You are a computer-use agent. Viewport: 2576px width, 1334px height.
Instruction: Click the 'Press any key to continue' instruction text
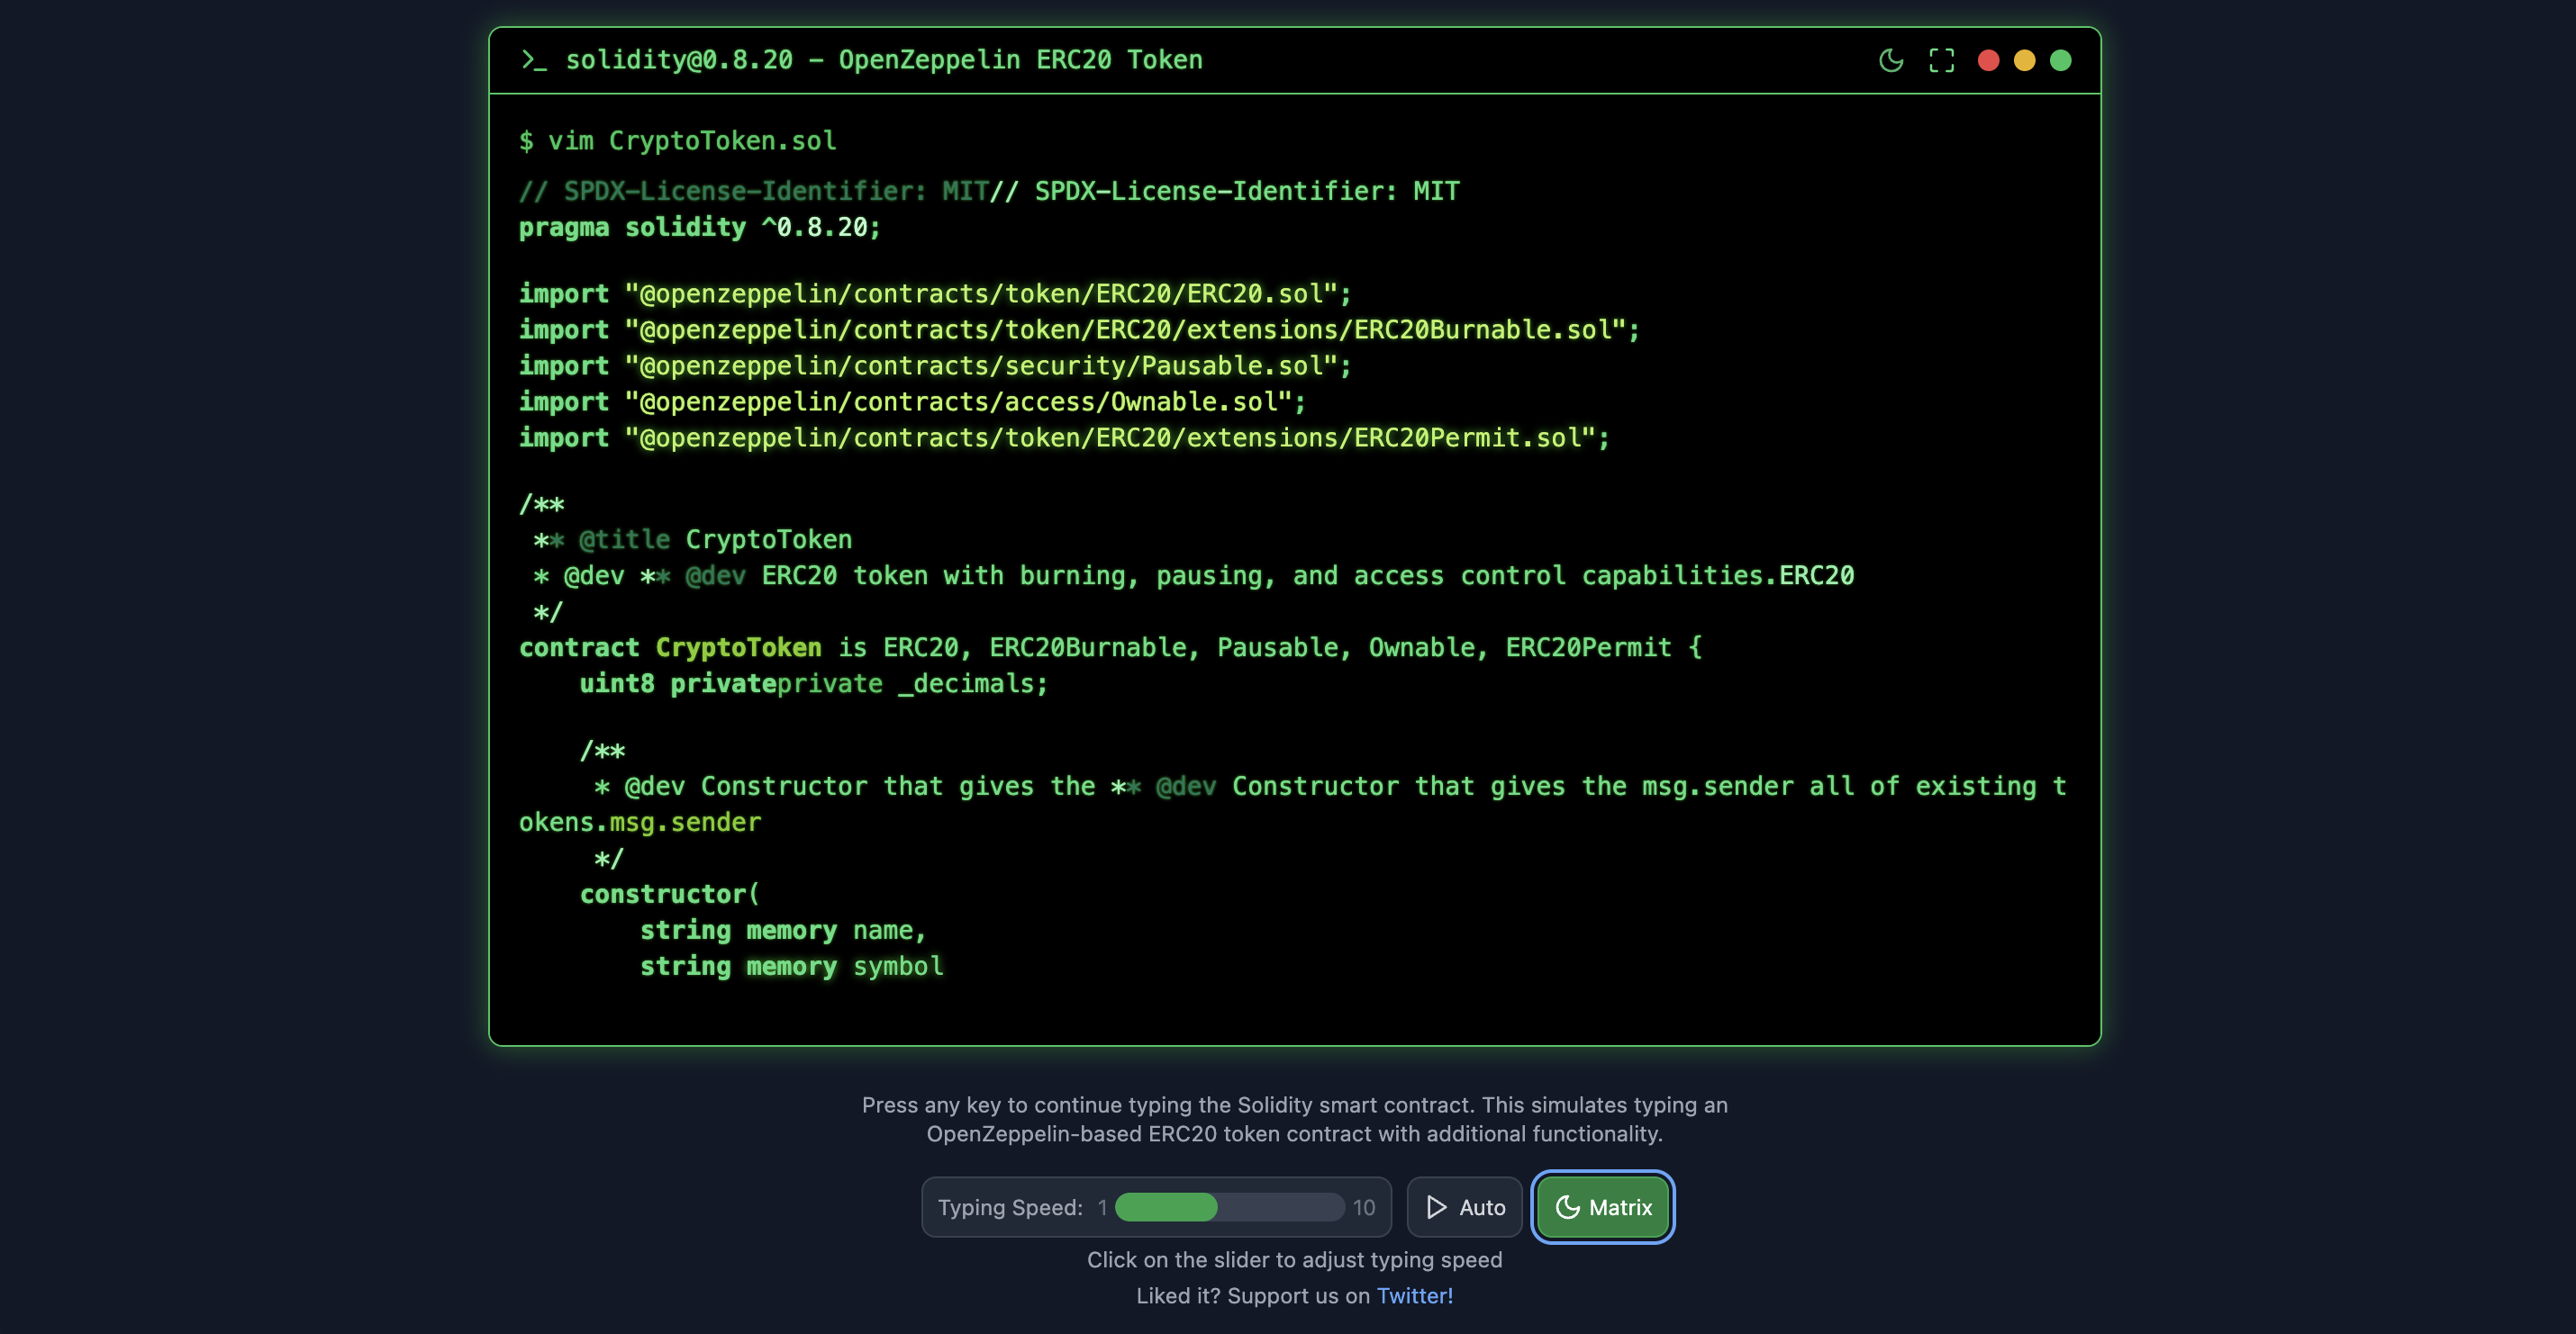(1294, 1119)
